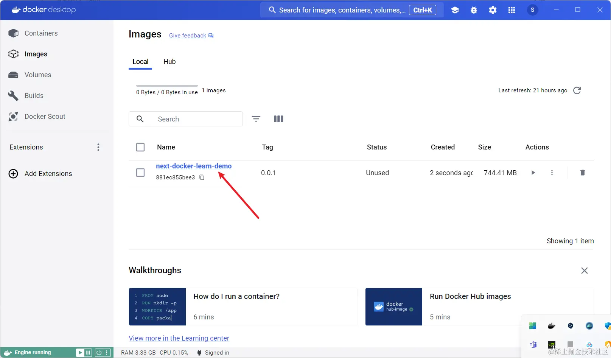Open NVIDIA tray icon

coord(552,345)
